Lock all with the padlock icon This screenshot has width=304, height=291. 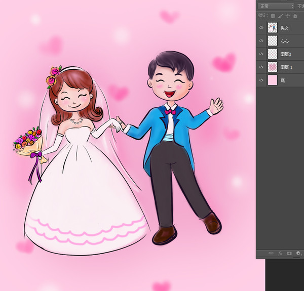click(x=295, y=16)
